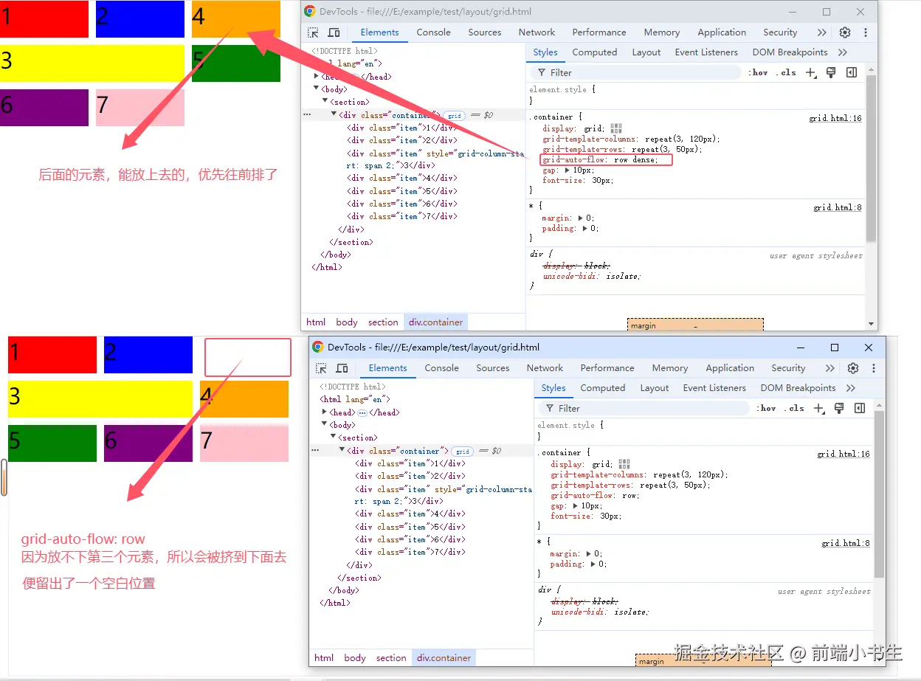Open Layout tab in lower window

pyautogui.click(x=655, y=388)
